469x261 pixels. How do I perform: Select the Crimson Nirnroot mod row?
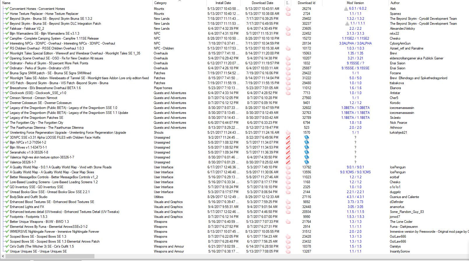(234, 98)
